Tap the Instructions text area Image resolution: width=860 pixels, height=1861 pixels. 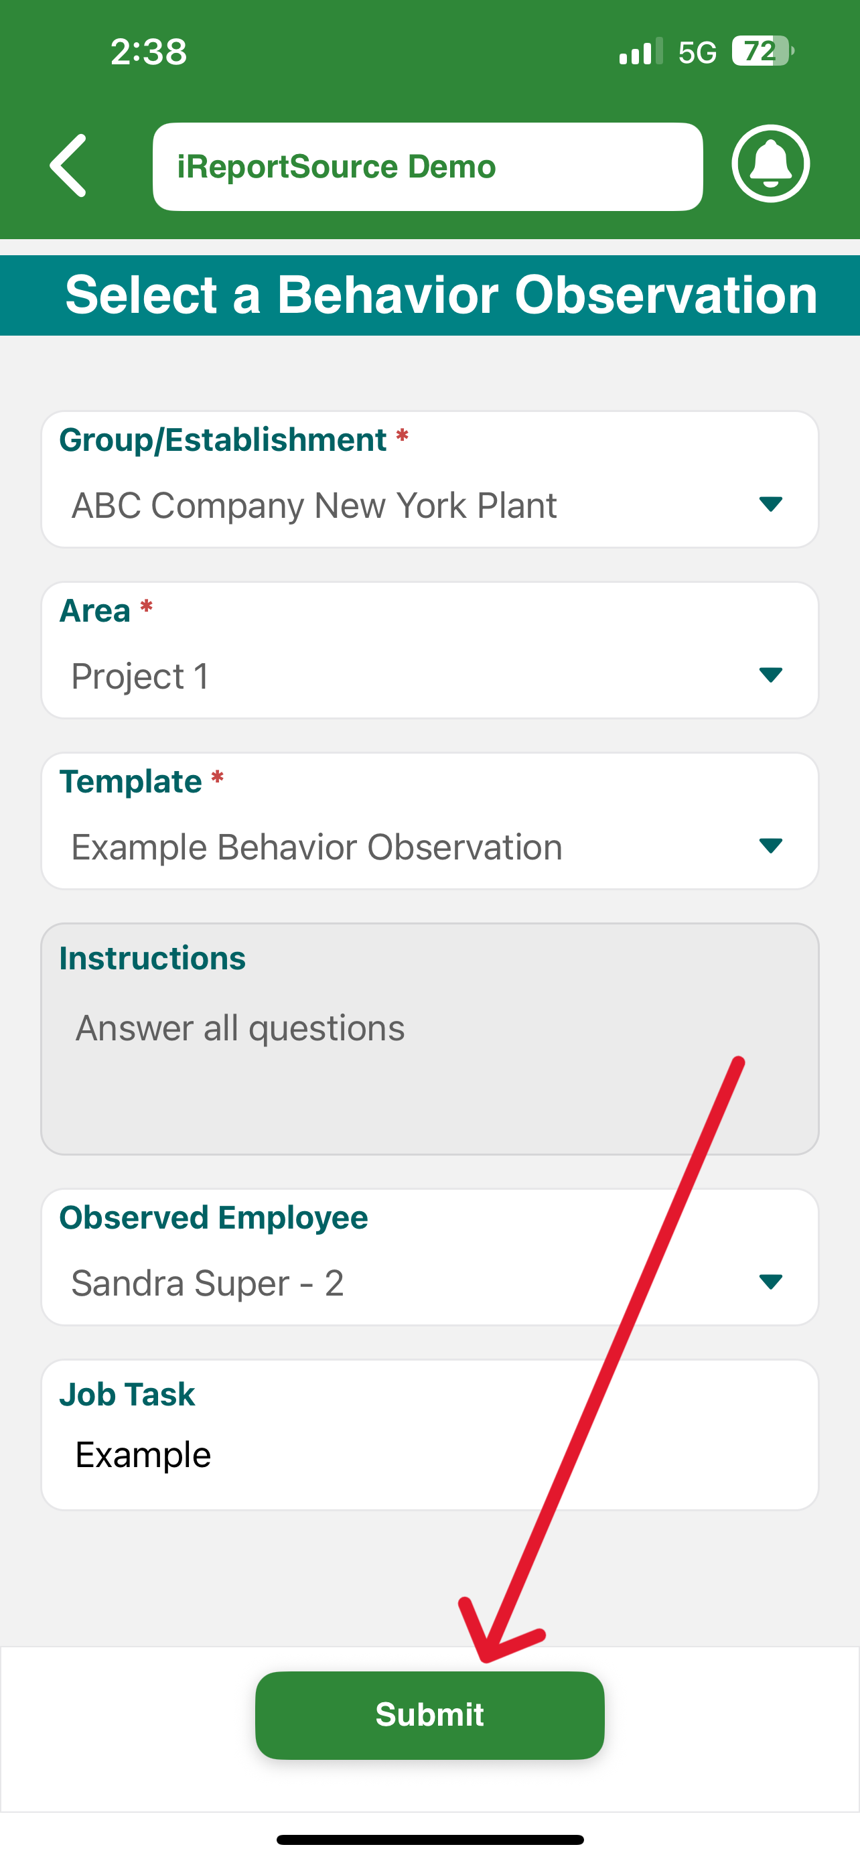point(429,1039)
